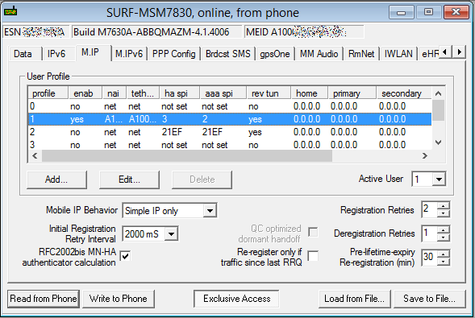Switch to the gpsOne tab
The image size is (475, 318).
[275, 54]
